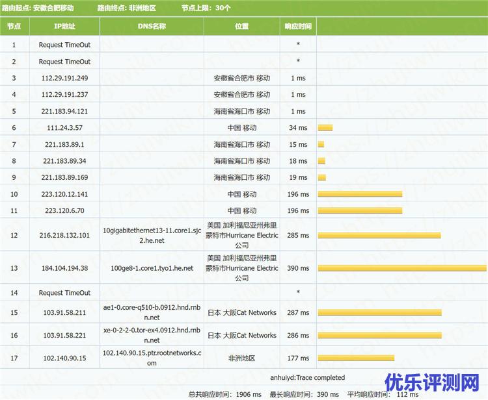This screenshot has height=400, width=488.
Task: Click the 390 ms response bar for node 13
Action: pos(401,268)
